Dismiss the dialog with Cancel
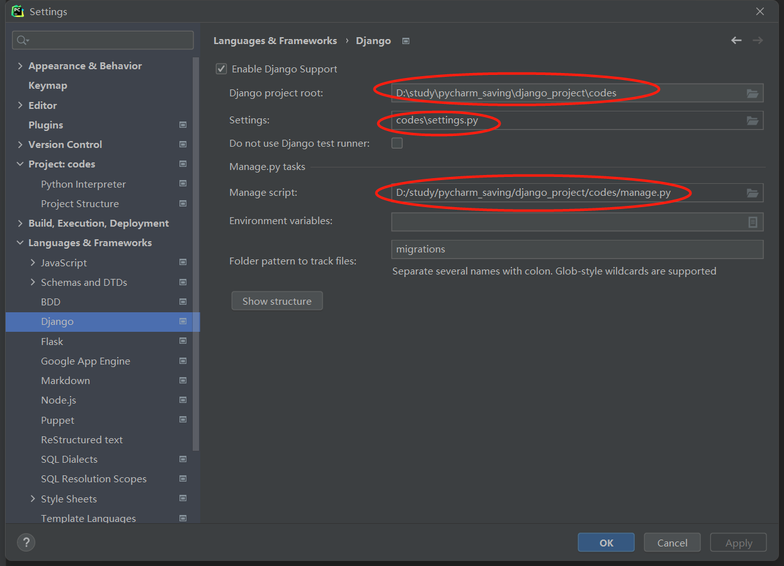 click(x=672, y=543)
